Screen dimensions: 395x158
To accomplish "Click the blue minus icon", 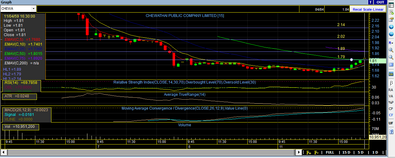I will [x=391, y=34].
